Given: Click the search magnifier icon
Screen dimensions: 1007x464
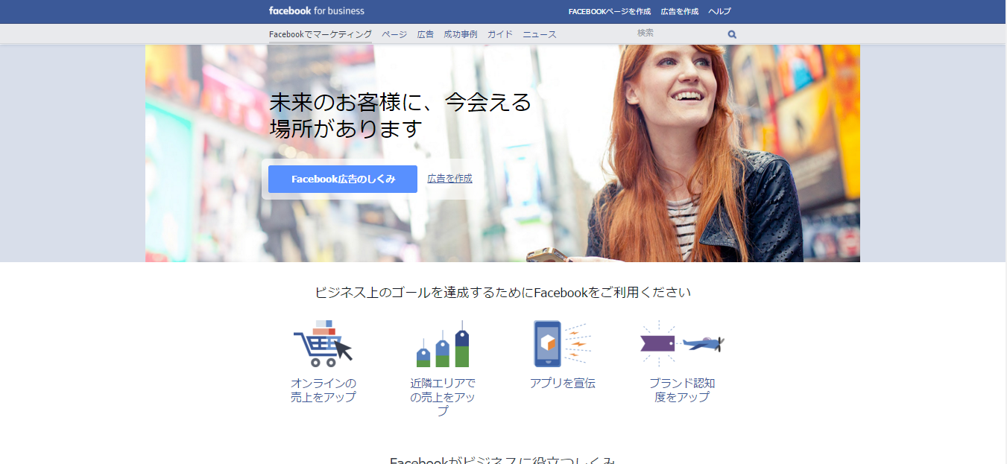Looking at the screenshot, I should tap(732, 34).
